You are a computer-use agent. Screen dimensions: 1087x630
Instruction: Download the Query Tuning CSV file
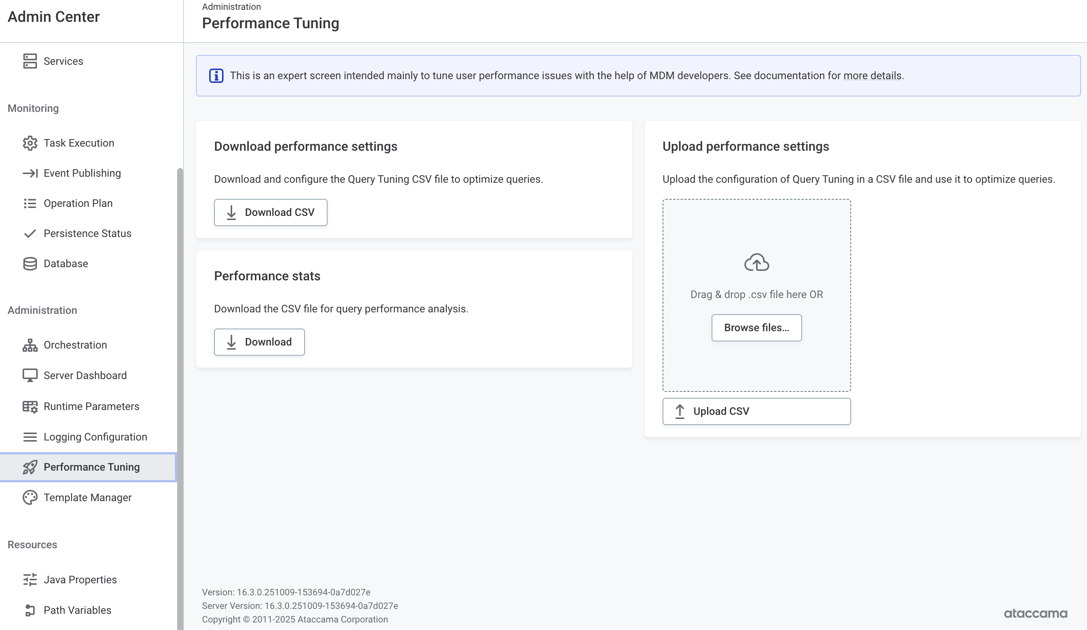[x=271, y=212]
